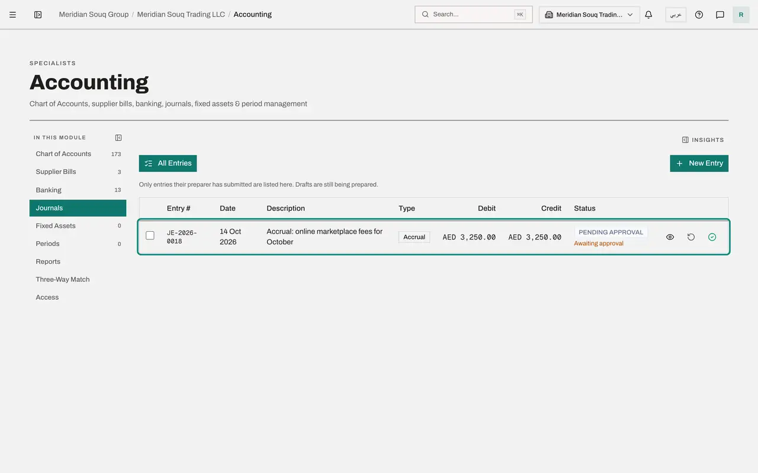Go to Supplier Bills
Viewport: 758px width, 473px height.
point(78,172)
